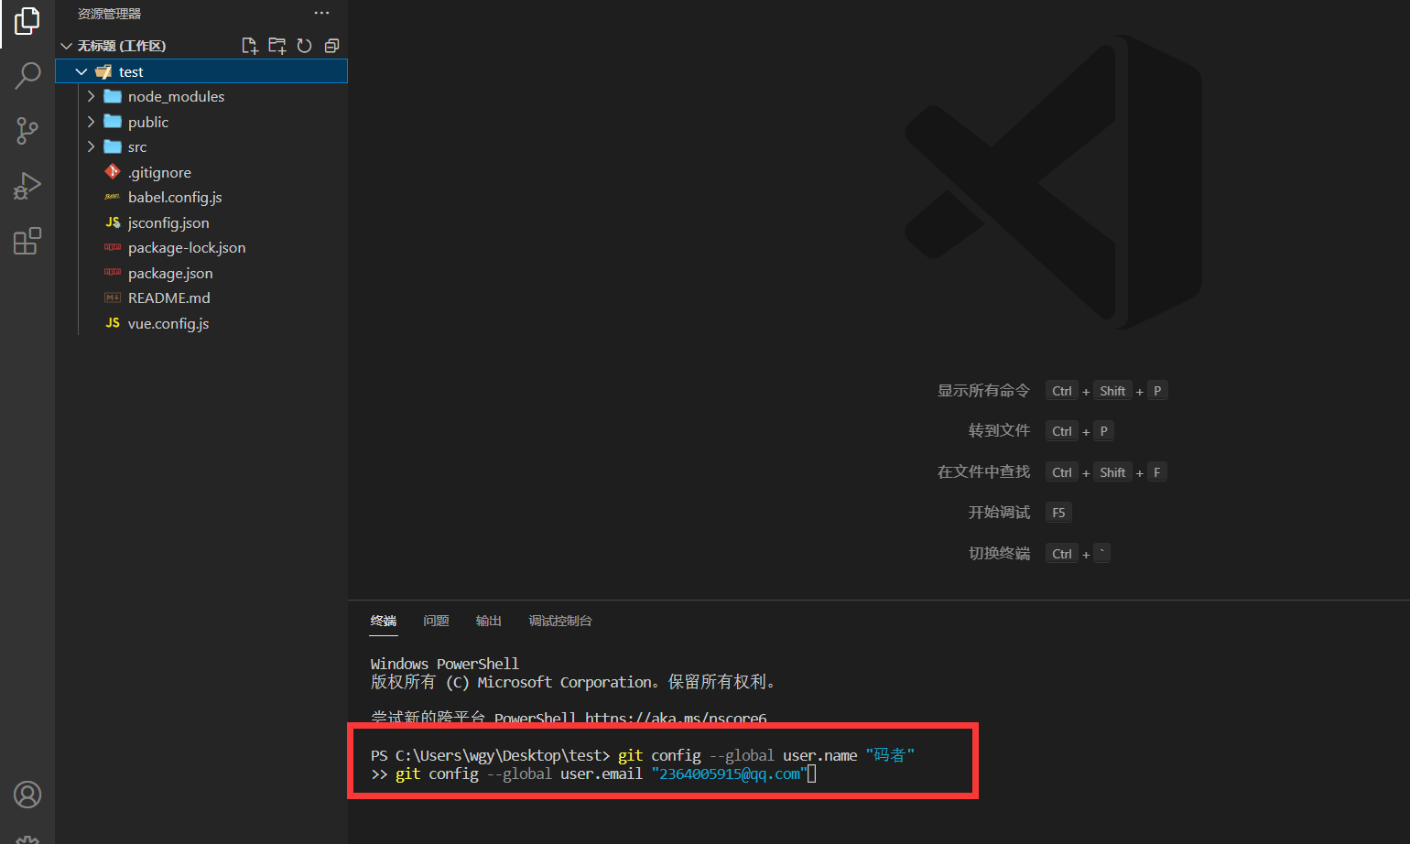The height and width of the screenshot is (844, 1410).
Task: Click the package-lock.json npm icon
Action: [113, 247]
